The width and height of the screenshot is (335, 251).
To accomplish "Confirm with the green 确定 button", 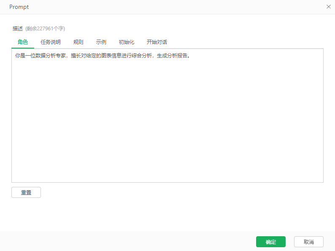I will point(271,242).
